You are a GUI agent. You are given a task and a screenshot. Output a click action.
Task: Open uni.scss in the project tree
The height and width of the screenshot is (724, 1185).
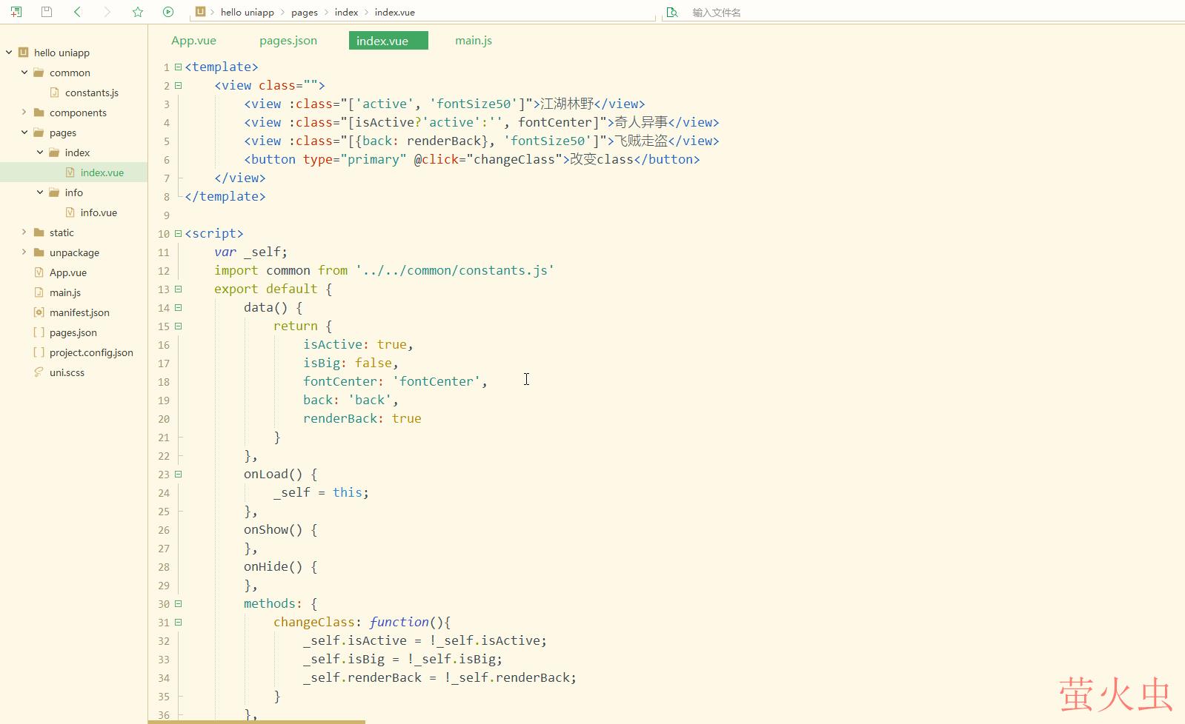pyautogui.click(x=67, y=372)
